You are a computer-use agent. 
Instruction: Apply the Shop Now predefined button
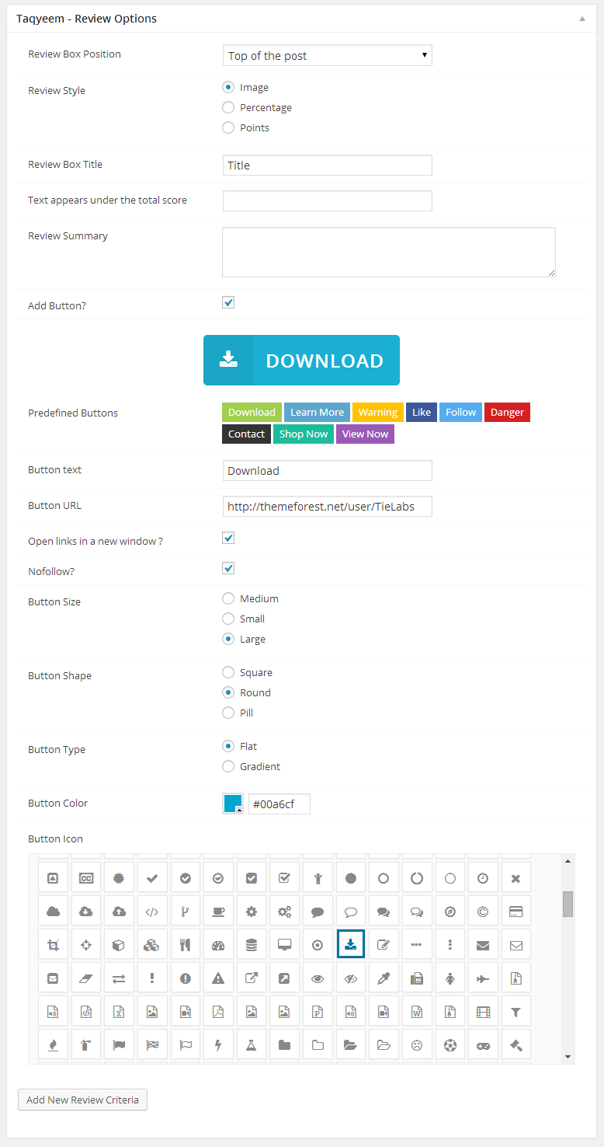pos(303,434)
